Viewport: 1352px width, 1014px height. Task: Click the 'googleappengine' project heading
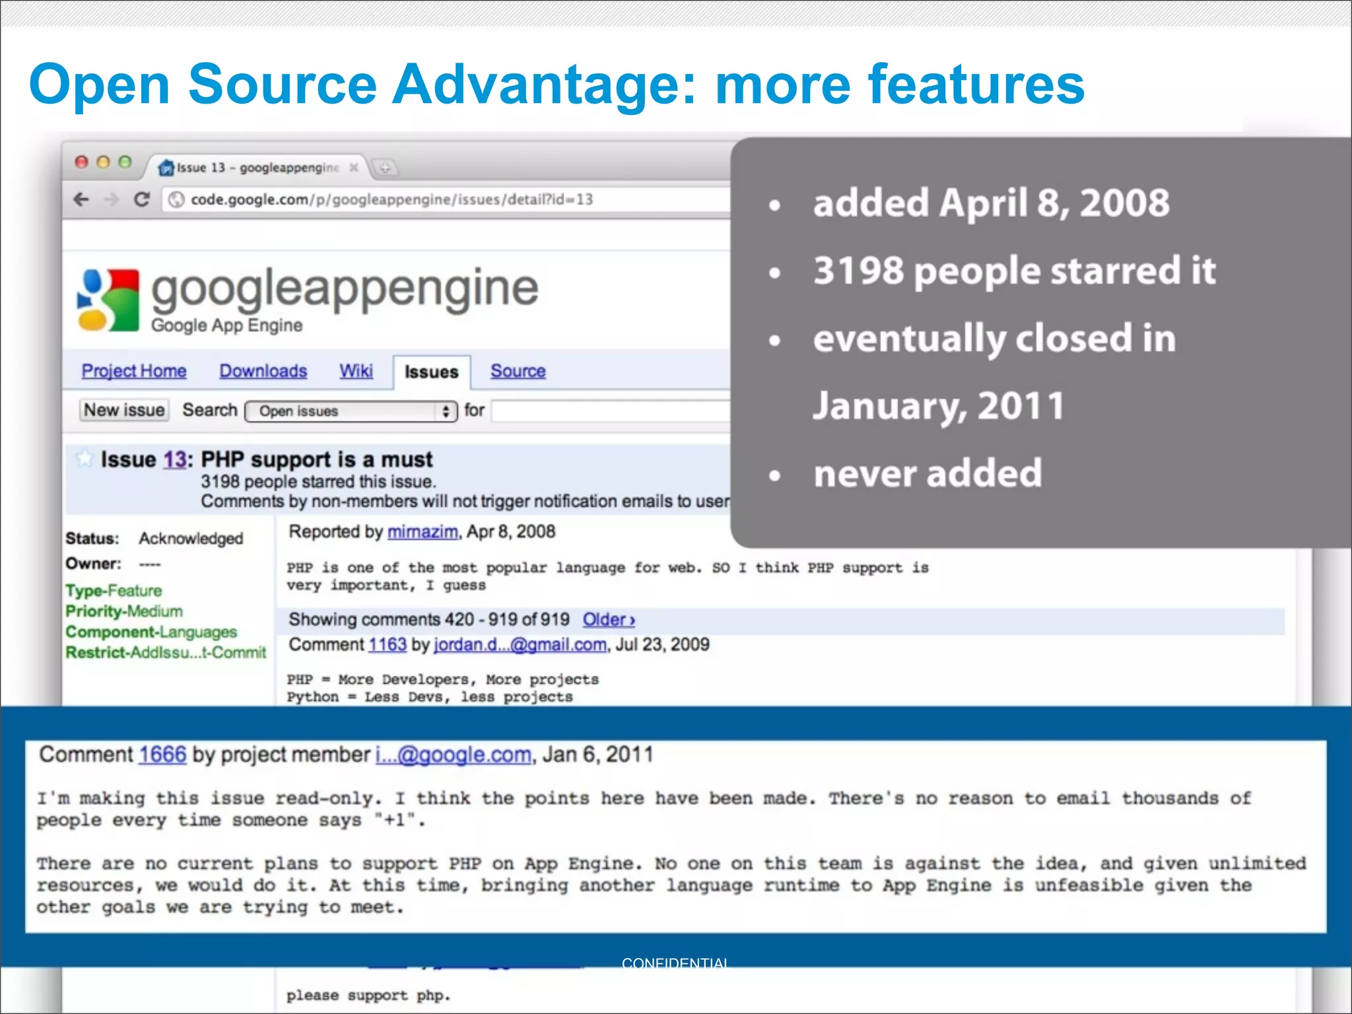coord(345,289)
